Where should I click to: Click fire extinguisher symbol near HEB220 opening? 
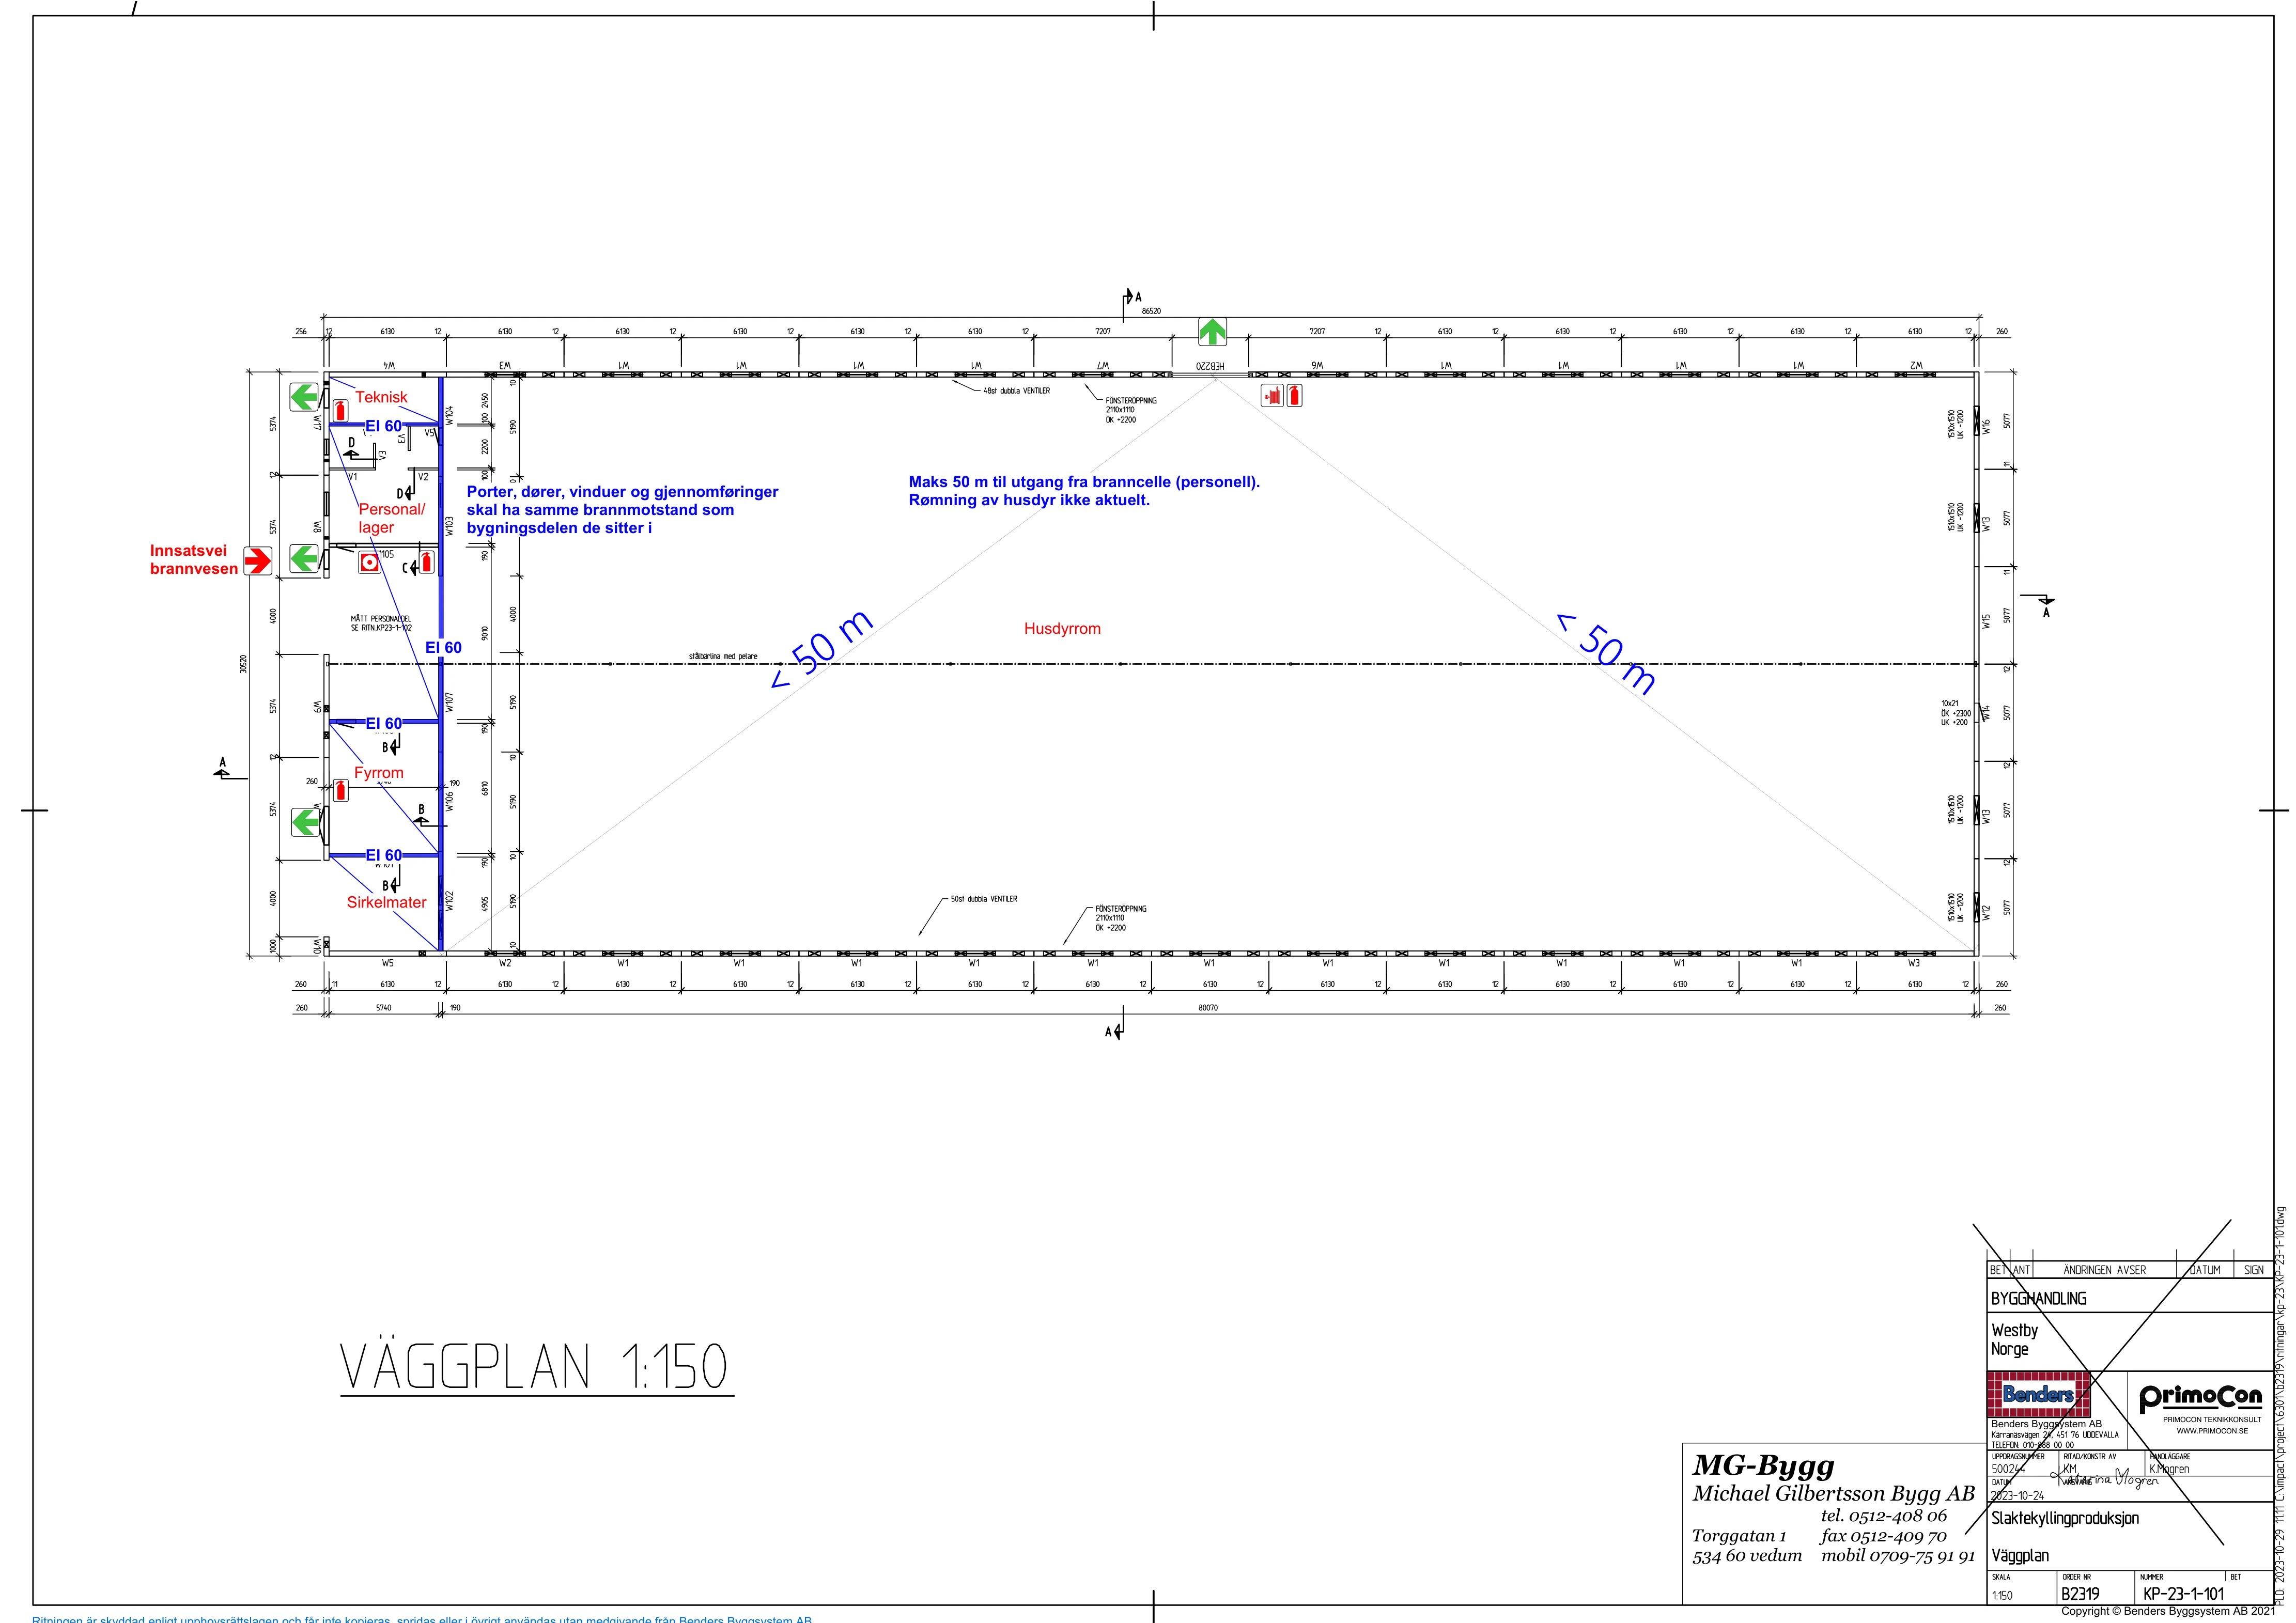pyautogui.click(x=1295, y=395)
